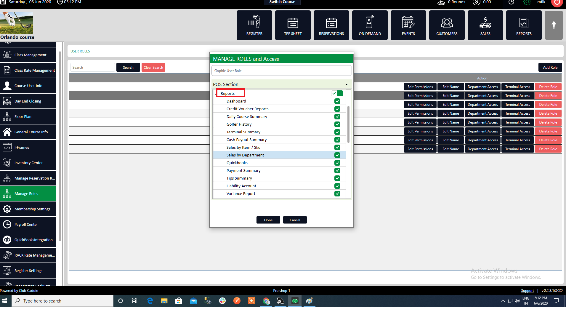Image resolution: width=566 pixels, height=312 pixels.
Task: Open the Windows Start menu
Action: [x=4, y=301]
